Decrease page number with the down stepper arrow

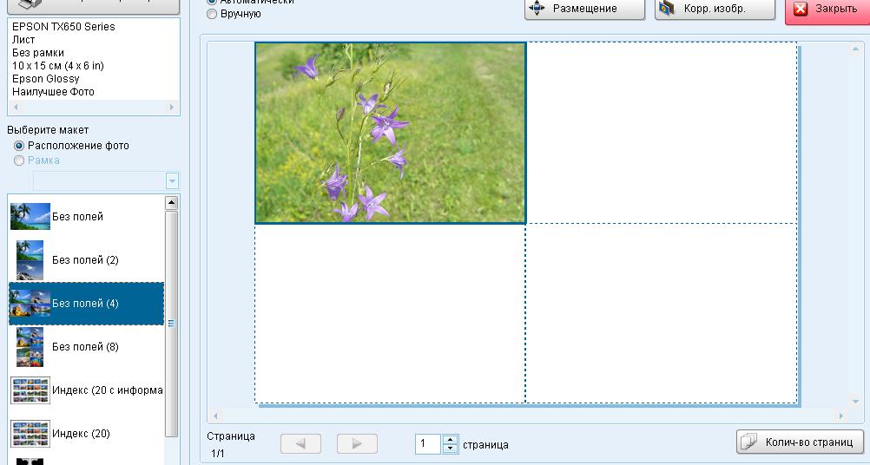coord(450,449)
